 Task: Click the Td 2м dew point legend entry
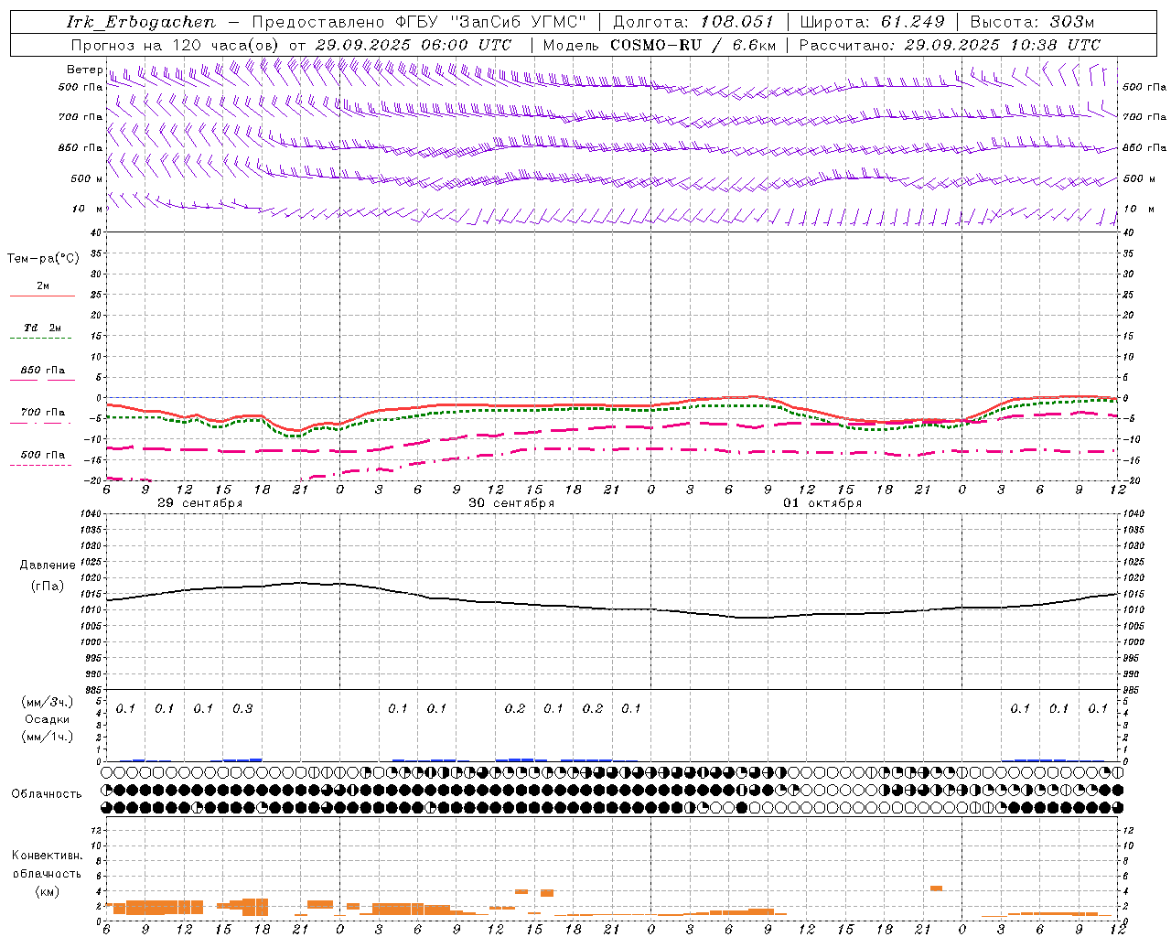tap(43, 328)
